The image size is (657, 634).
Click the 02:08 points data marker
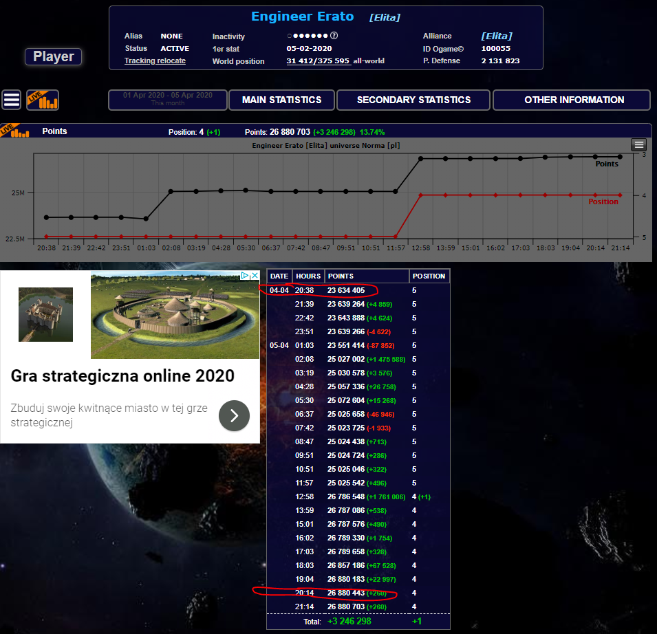[171, 191]
